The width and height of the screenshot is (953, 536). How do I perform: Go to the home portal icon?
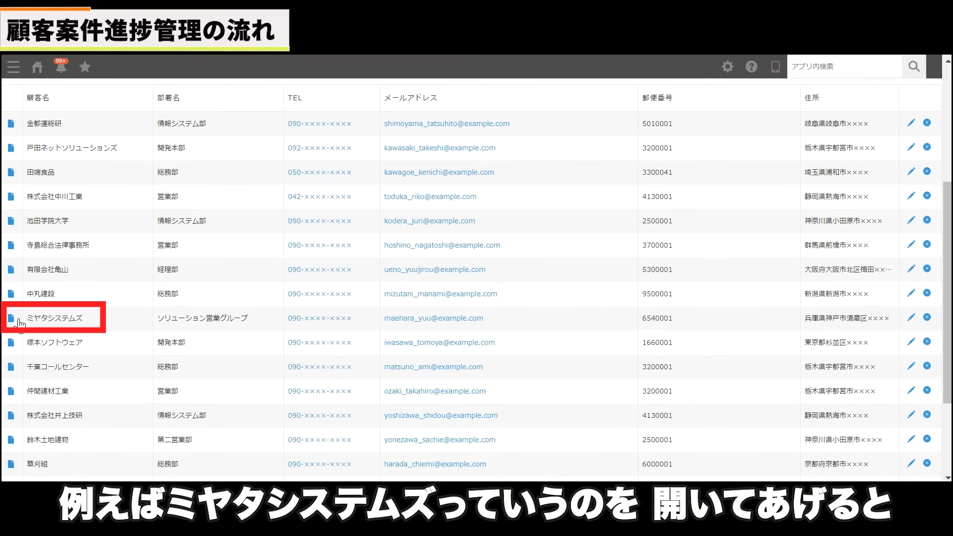[x=37, y=67]
